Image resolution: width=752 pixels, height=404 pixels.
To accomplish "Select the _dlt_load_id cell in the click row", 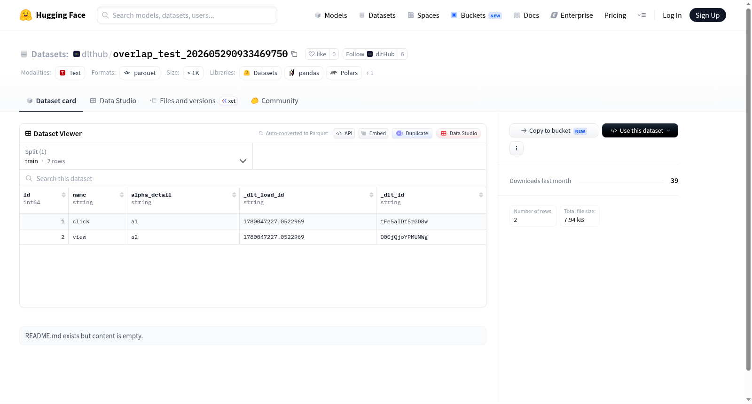I will [308, 221].
